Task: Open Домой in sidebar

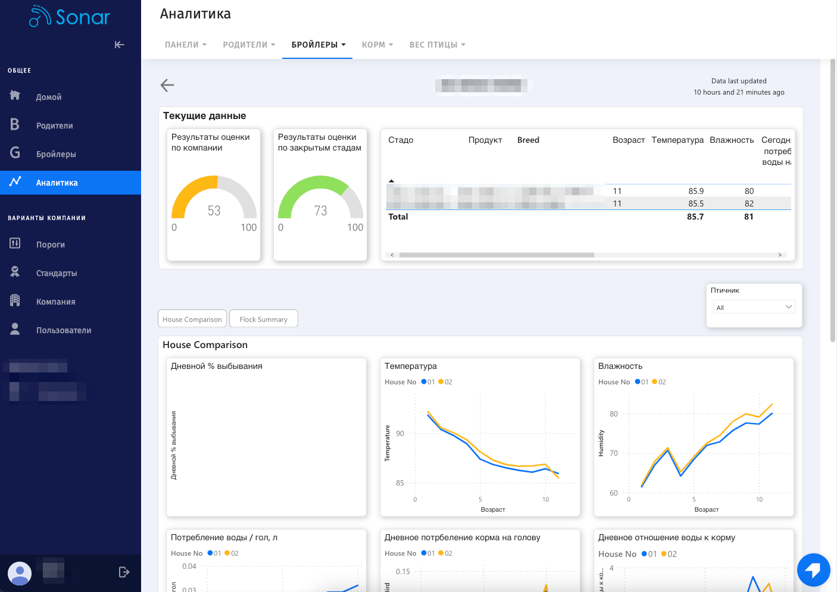Action: tap(49, 97)
